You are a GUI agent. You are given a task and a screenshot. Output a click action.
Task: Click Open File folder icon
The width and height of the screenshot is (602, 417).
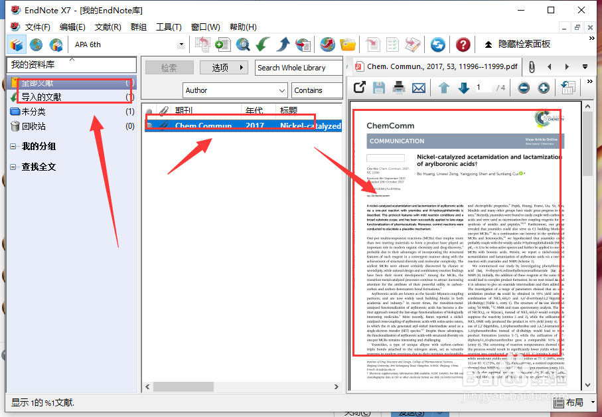347,44
